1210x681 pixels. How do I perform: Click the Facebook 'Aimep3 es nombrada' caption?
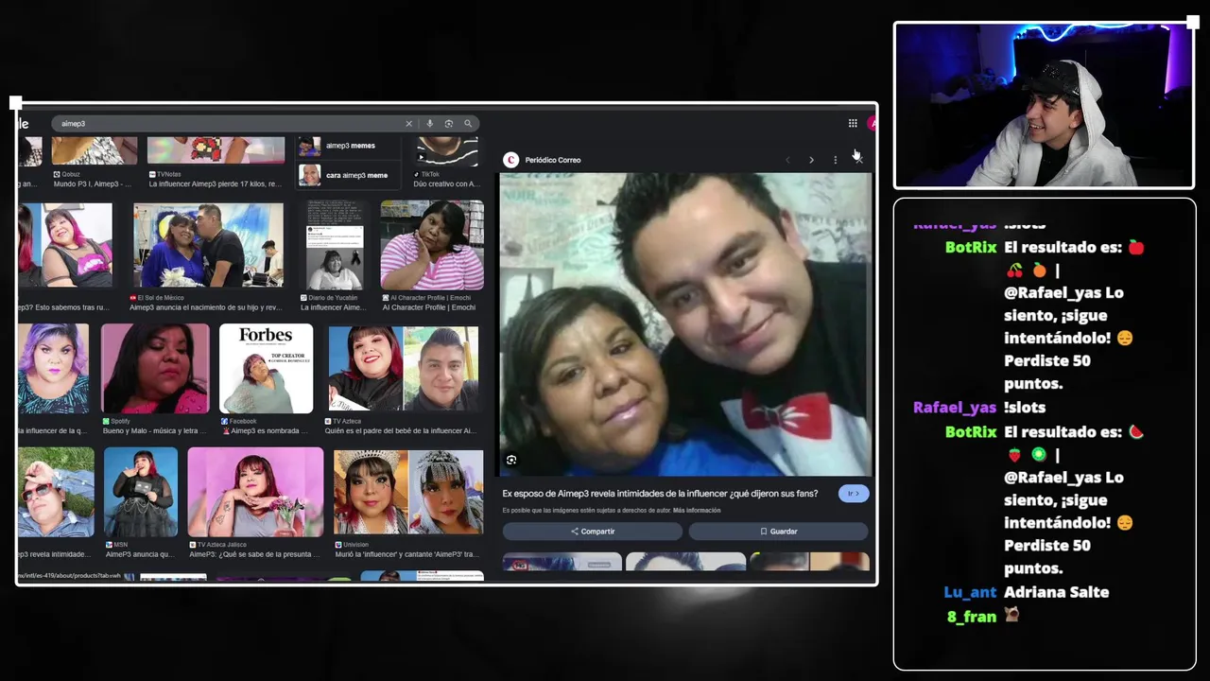pos(264,430)
